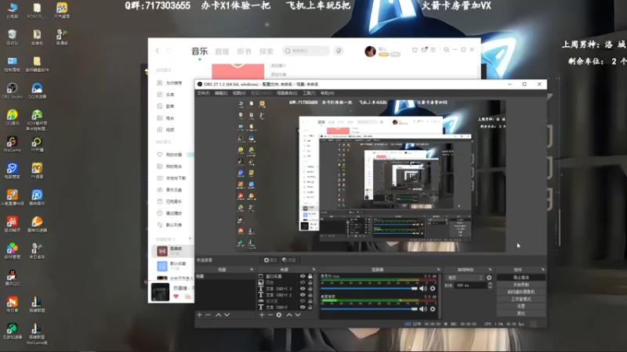This screenshot has height=352, width=627.
Task: Adjust 麦克风/Aux volume slider
Action: (368, 288)
